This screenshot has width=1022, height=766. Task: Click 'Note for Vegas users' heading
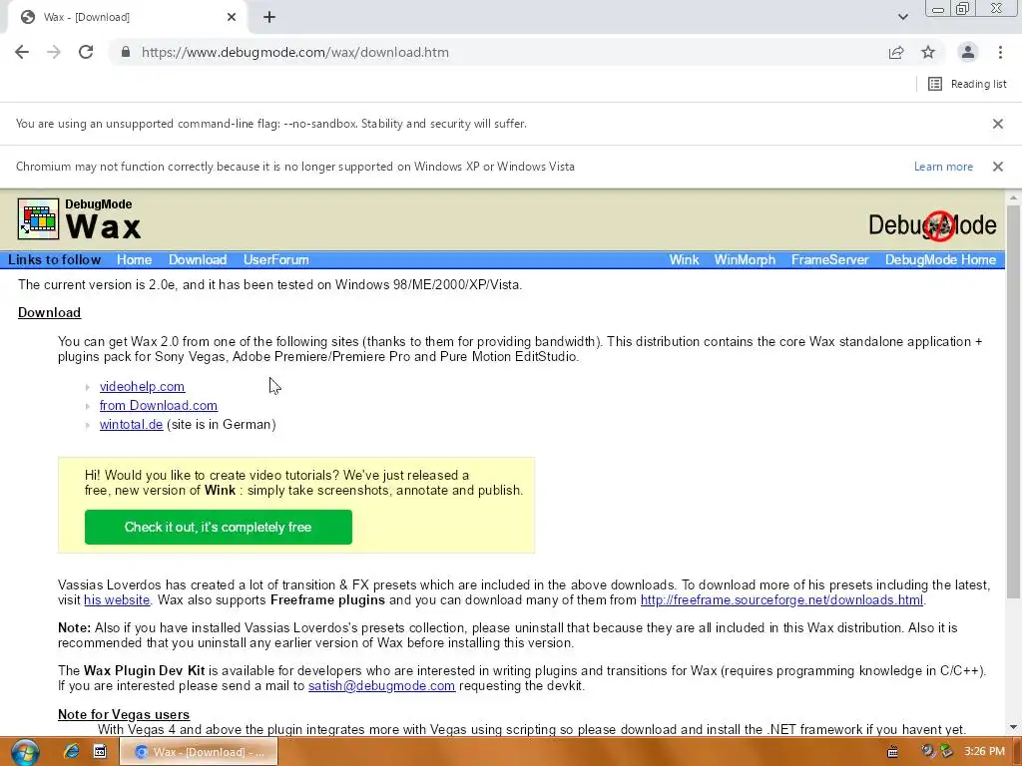[x=124, y=714]
